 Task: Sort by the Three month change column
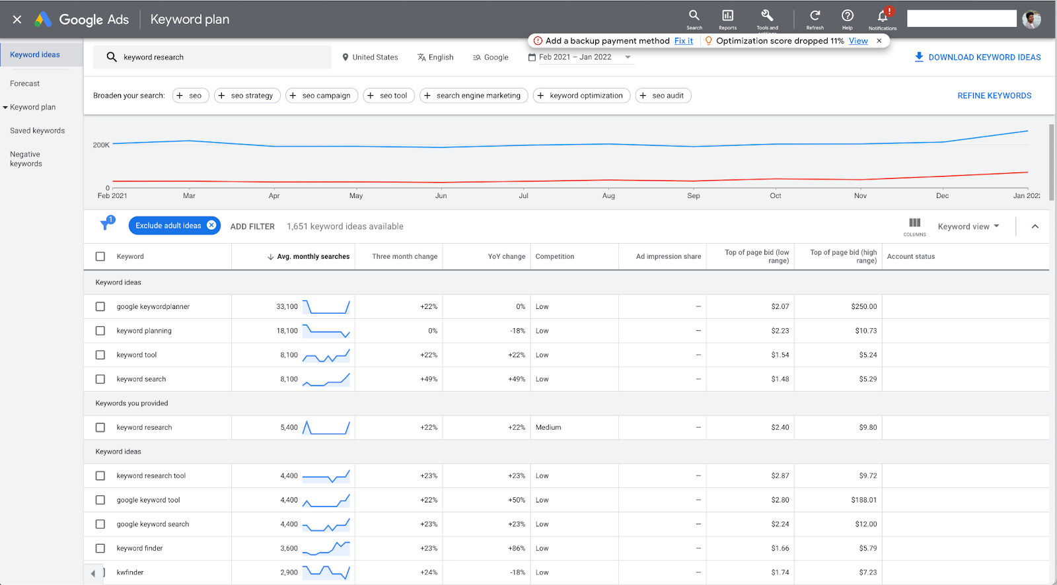[x=405, y=257]
